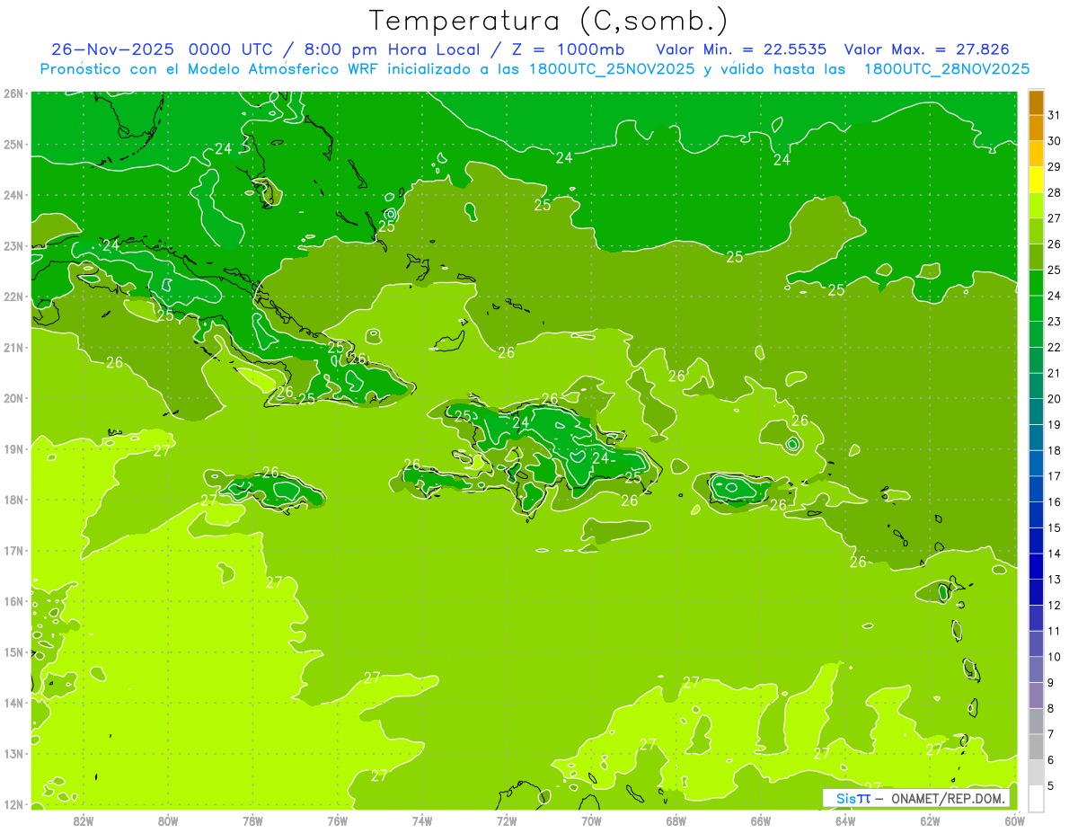Select the date text "26-Nov-2025 0000 UTC"
The width and height of the screenshot is (1078, 833).
point(163,49)
